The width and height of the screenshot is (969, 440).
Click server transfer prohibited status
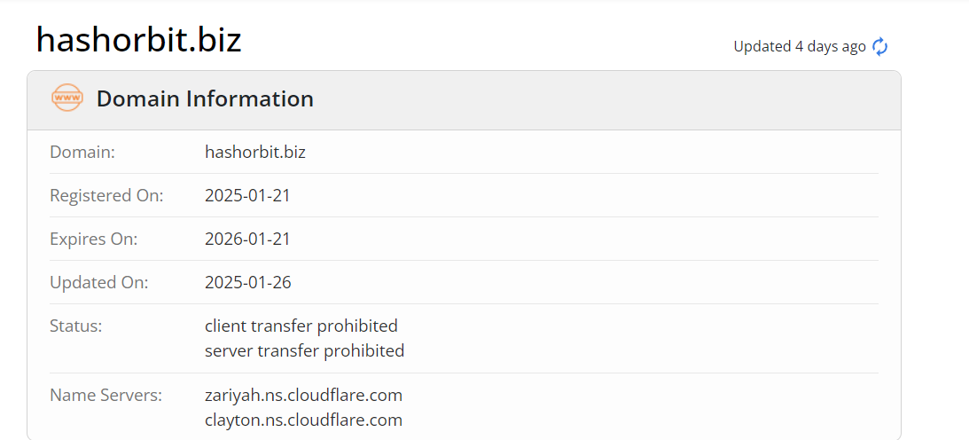click(305, 351)
